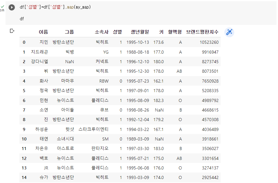Click height value '167.1'
278x183 pixels.
click(158, 129)
